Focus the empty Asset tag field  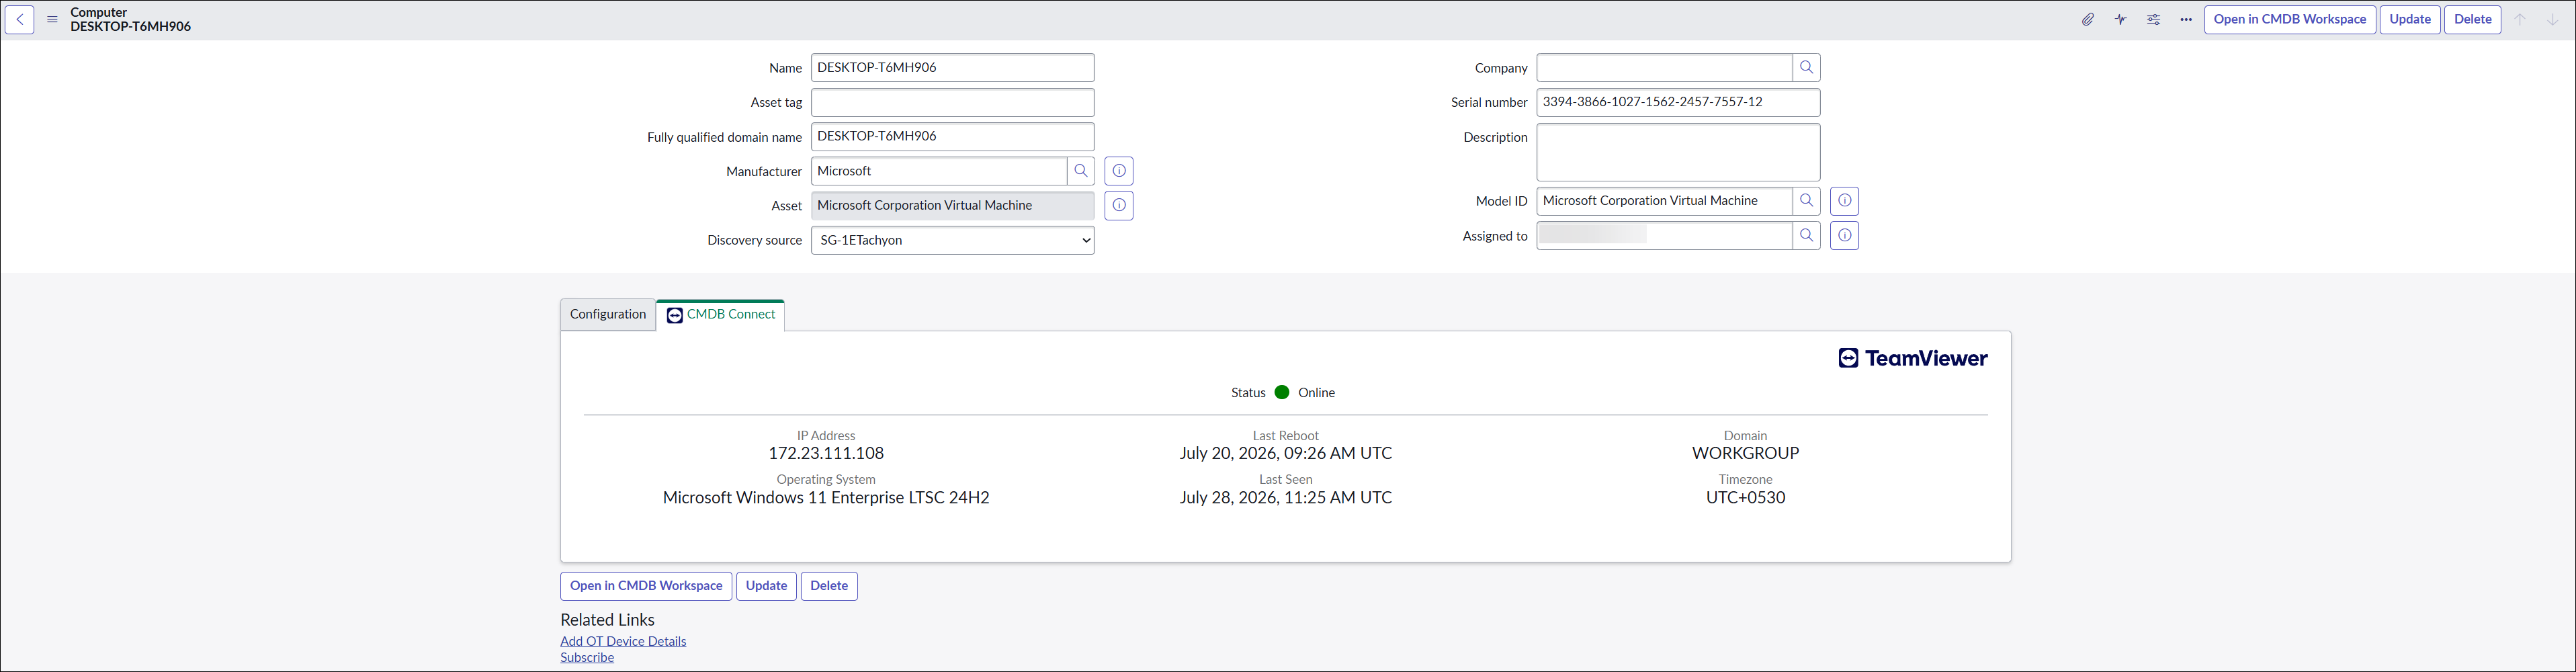coord(953,102)
